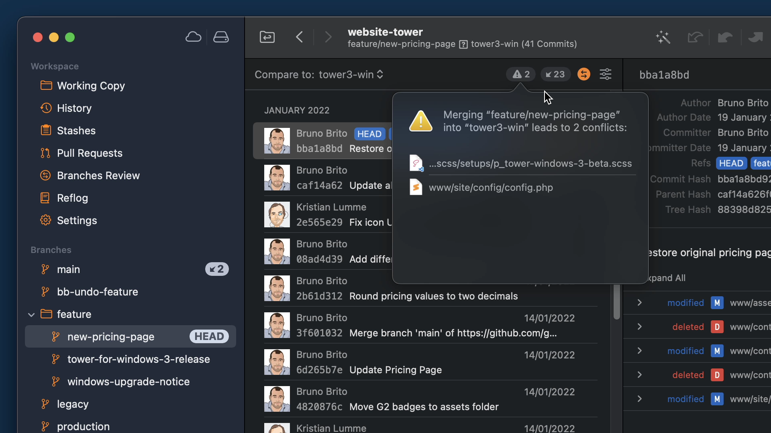Select the main branch in the sidebar
771x433 pixels.
pyautogui.click(x=68, y=269)
